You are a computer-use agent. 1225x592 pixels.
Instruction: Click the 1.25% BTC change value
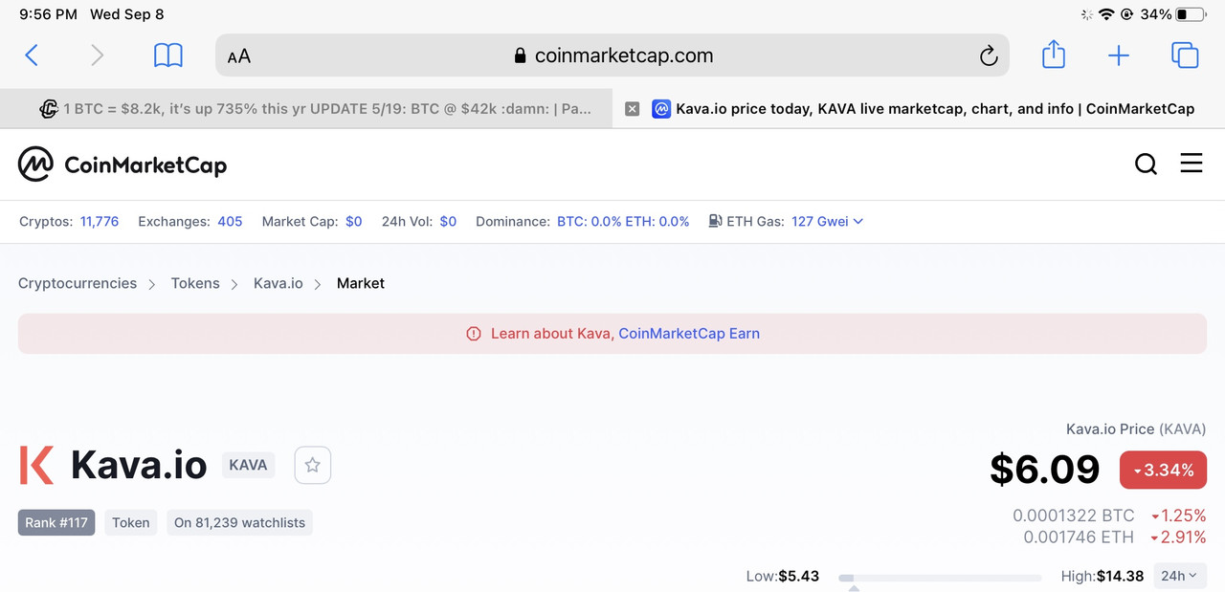1178,515
